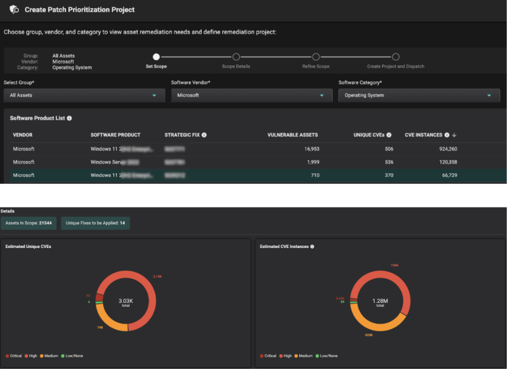507x369 pixels.
Task: Open the Software Vendor dropdown
Action: (x=252, y=96)
